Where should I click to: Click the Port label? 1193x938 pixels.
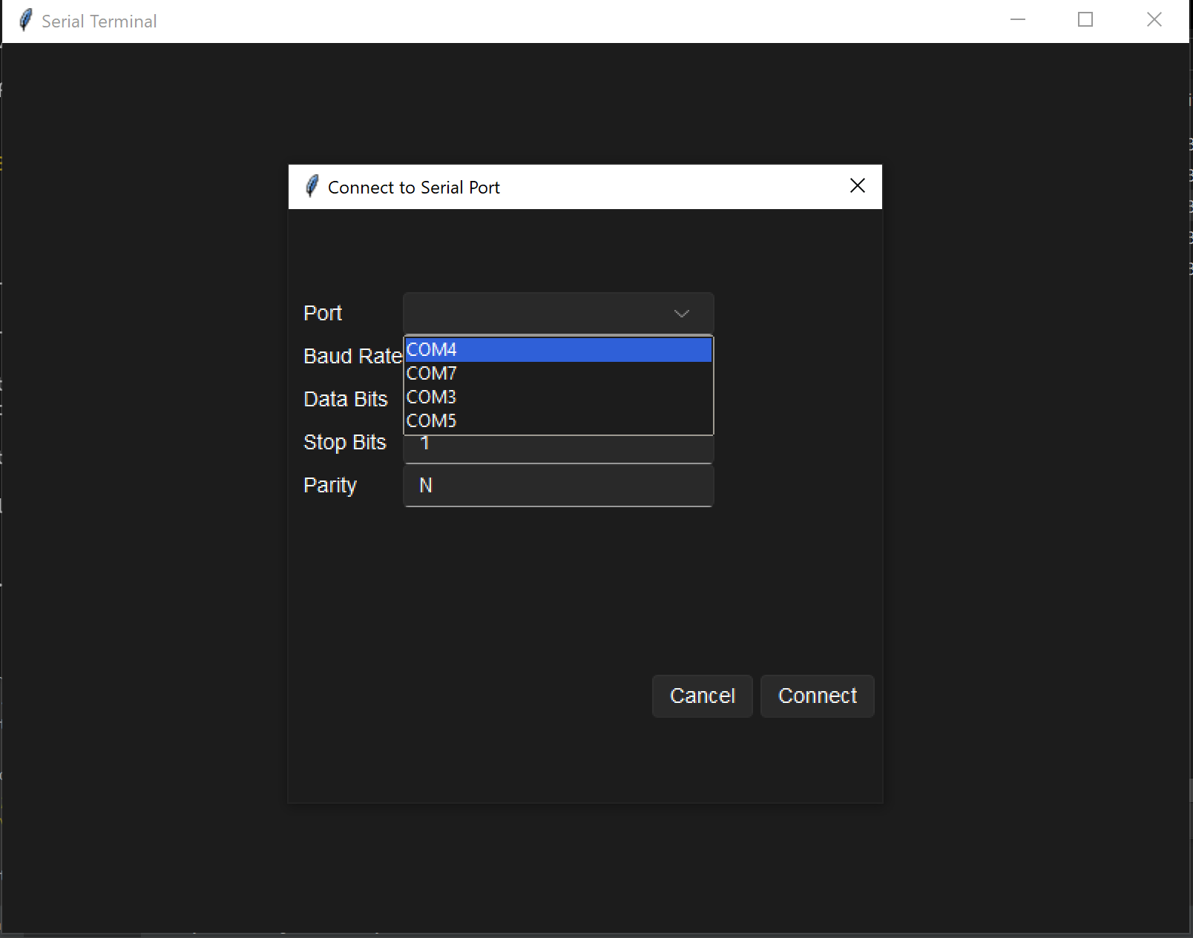[323, 314]
